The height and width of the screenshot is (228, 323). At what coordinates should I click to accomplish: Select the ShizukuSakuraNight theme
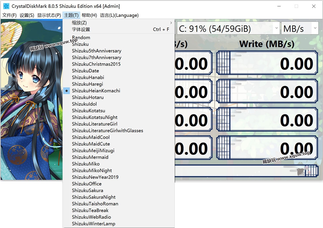coord(119,197)
